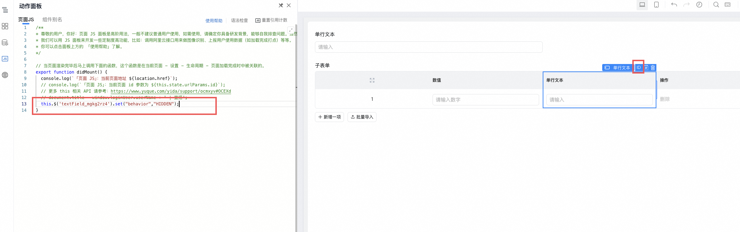This screenshot has height=232, width=740.
Task: Select the 子表单 label
Action: point(322,65)
